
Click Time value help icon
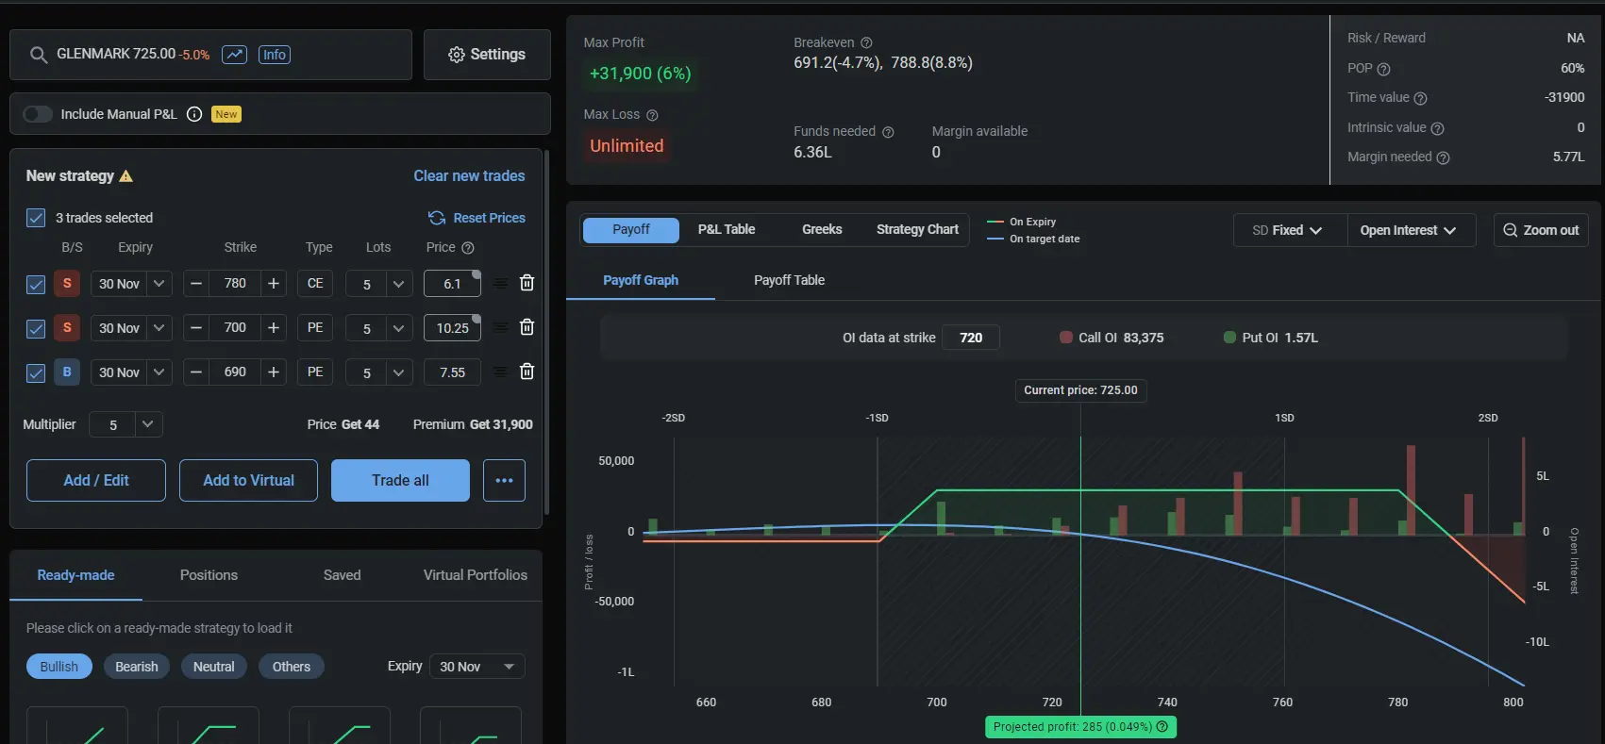1420,98
